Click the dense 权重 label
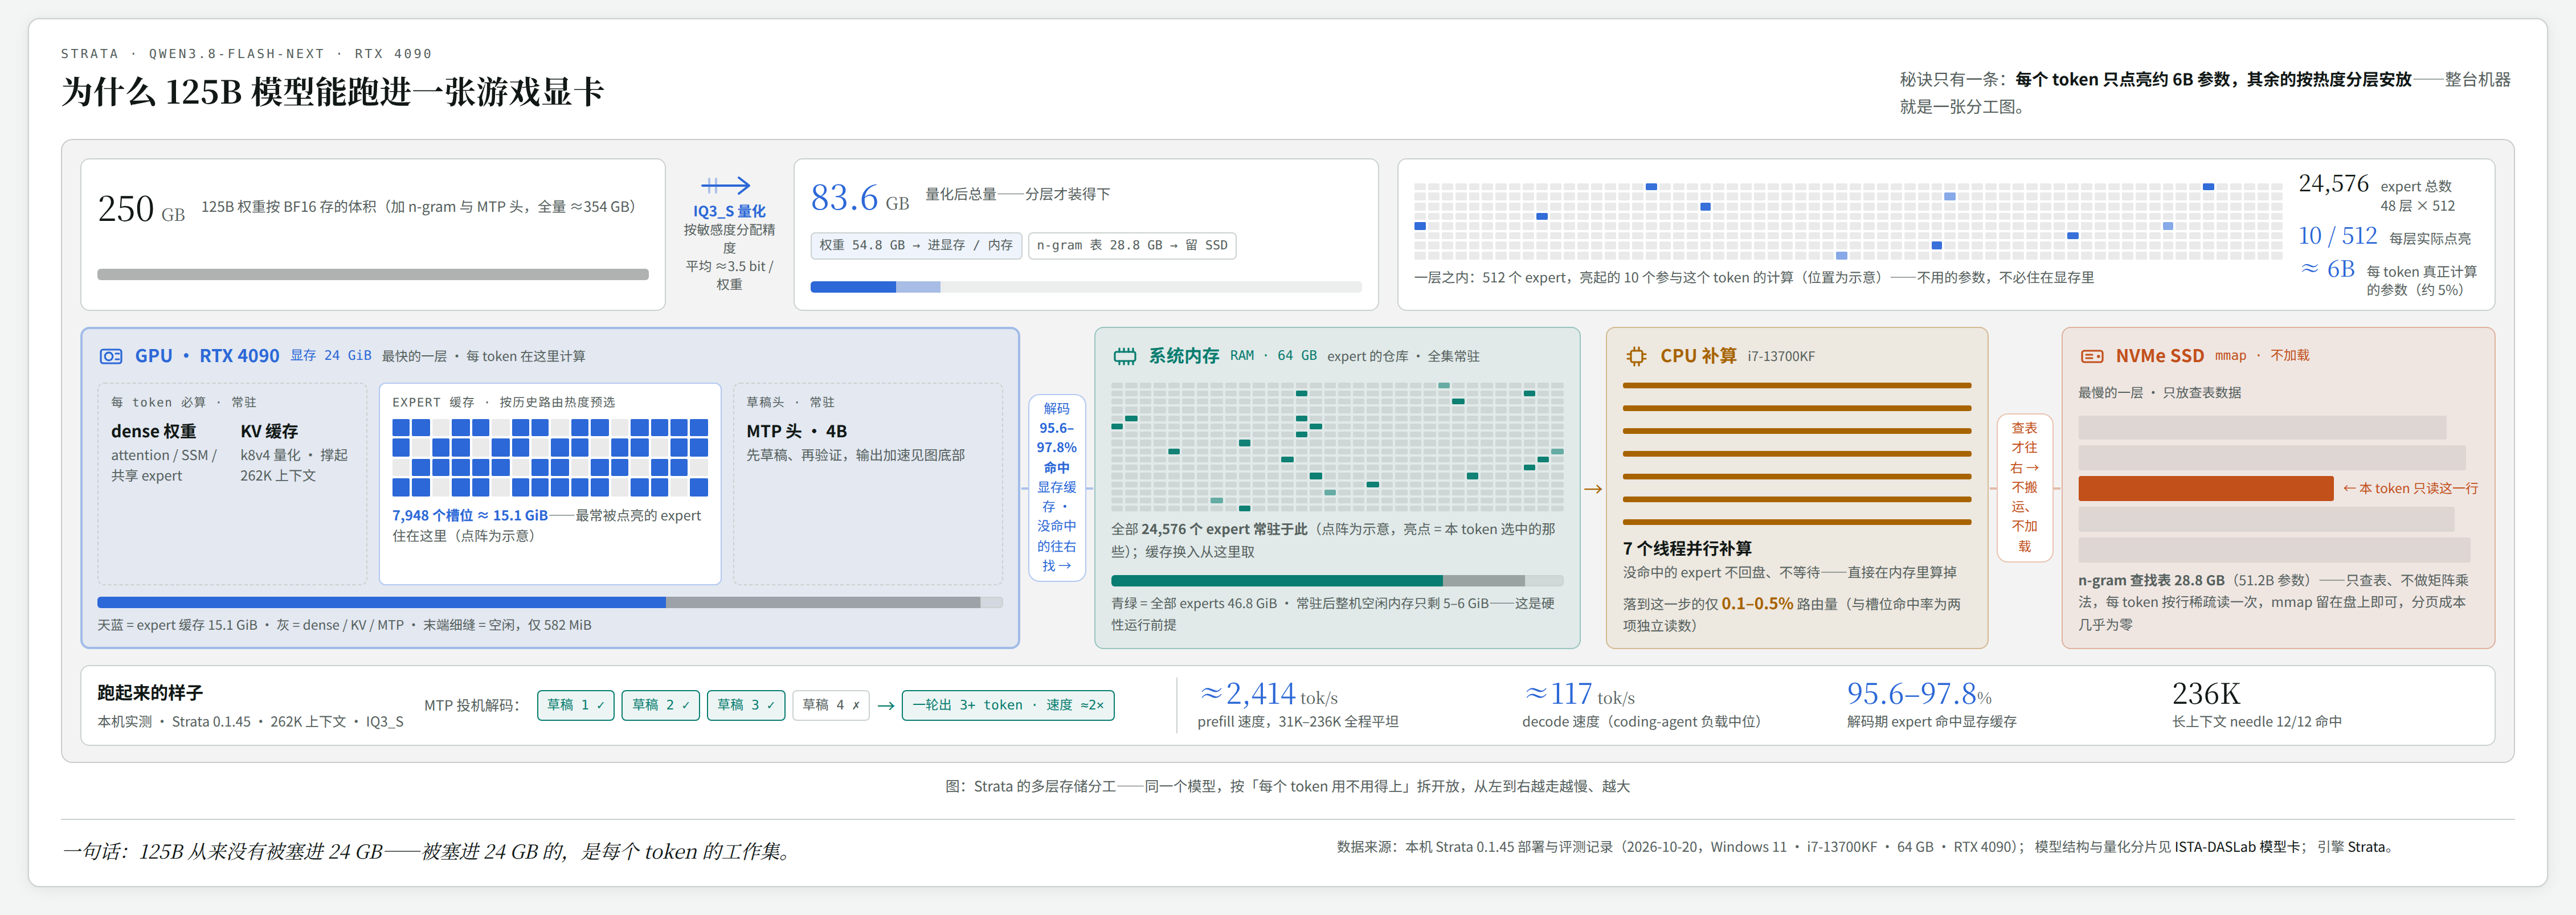This screenshot has height=915, width=2576. point(153,431)
